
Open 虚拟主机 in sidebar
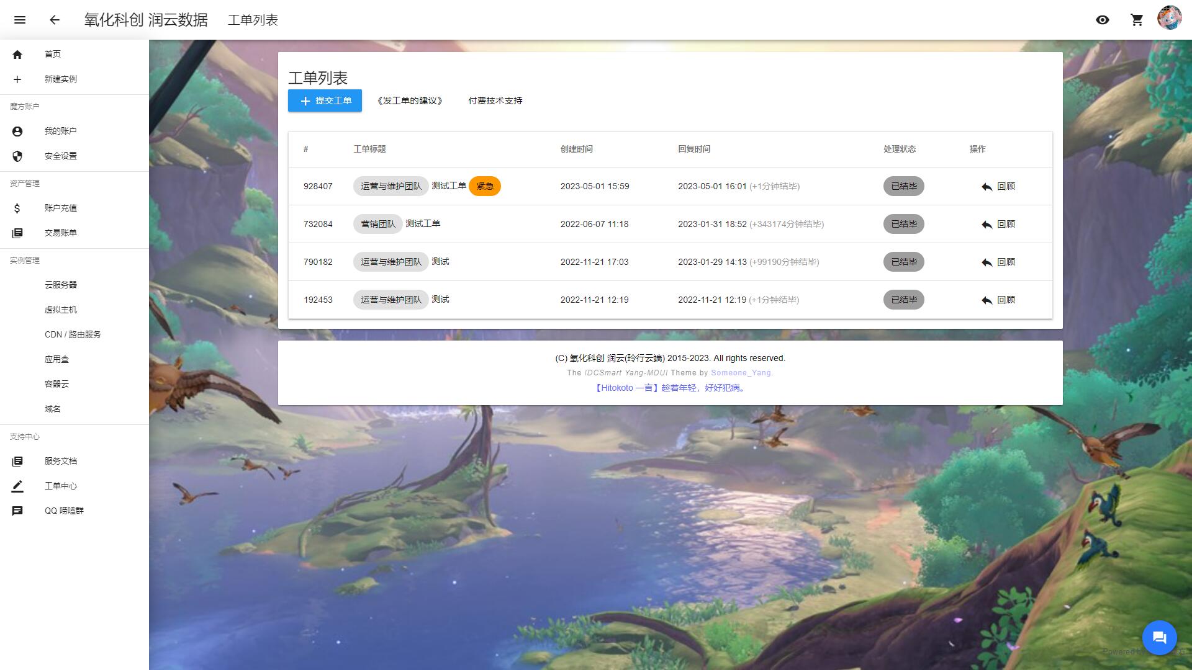[x=74, y=310]
